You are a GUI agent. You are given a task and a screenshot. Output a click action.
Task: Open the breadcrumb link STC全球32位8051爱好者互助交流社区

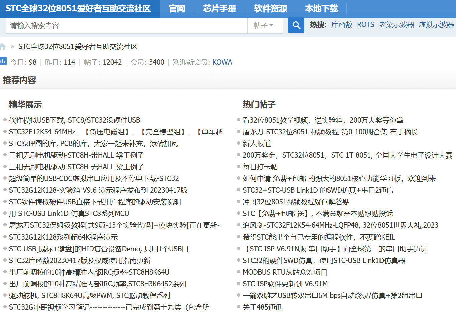pos(78,47)
